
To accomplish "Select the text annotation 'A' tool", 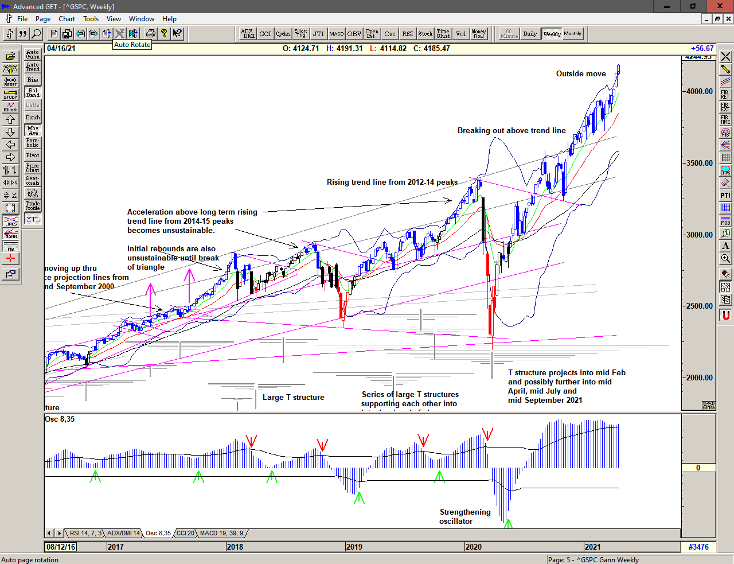I will tap(725, 246).
